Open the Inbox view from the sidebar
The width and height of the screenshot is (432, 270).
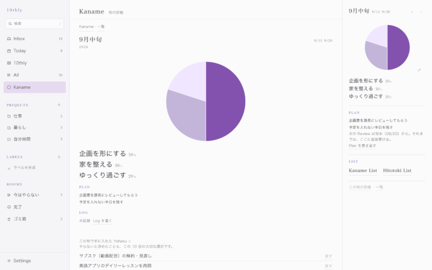pyautogui.click(x=34, y=39)
